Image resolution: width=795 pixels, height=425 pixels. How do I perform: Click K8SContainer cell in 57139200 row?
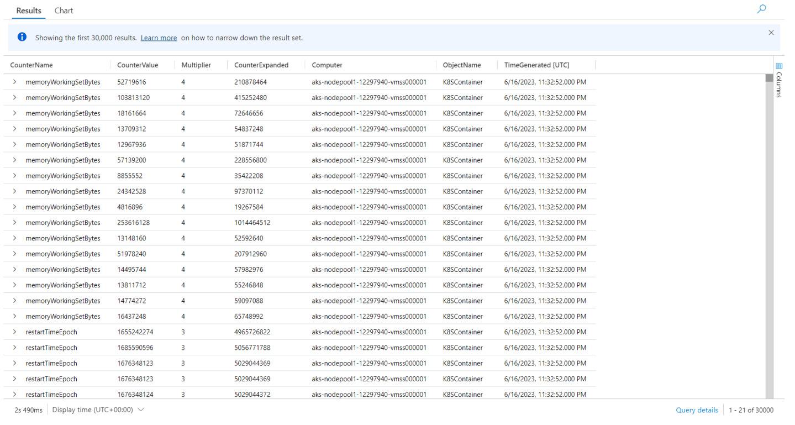tap(462, 160)
